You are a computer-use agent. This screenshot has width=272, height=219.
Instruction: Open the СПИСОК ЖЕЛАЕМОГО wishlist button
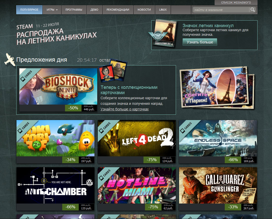click(236, 3)
